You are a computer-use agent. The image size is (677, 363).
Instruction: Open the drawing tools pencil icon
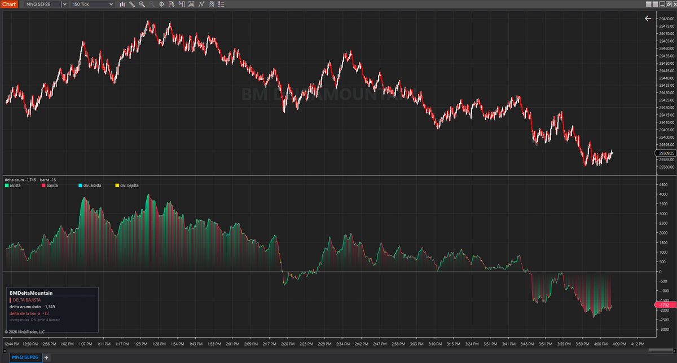(131, 4)
